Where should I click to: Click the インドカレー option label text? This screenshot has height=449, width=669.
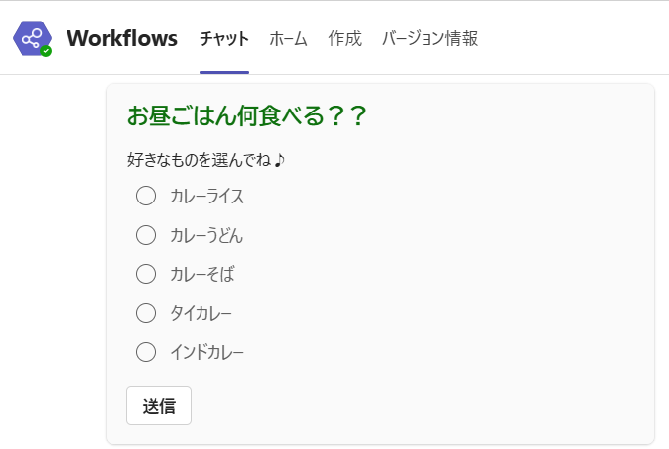tap(207, 353)
